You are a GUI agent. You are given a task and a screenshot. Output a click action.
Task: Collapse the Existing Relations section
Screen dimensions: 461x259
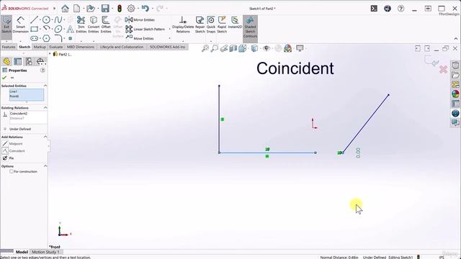(x=45, y=108)
